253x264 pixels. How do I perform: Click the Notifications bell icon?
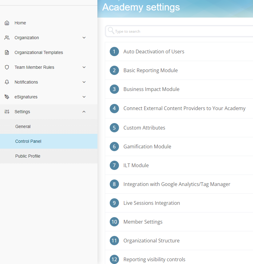tap(7, 82)
